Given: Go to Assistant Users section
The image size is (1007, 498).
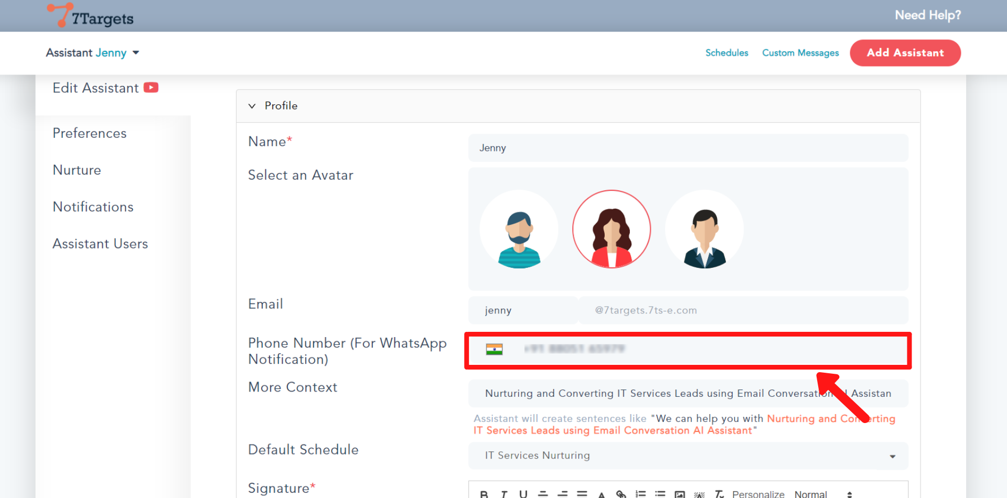Looking at the screenshot, I should tap(100, 244).
